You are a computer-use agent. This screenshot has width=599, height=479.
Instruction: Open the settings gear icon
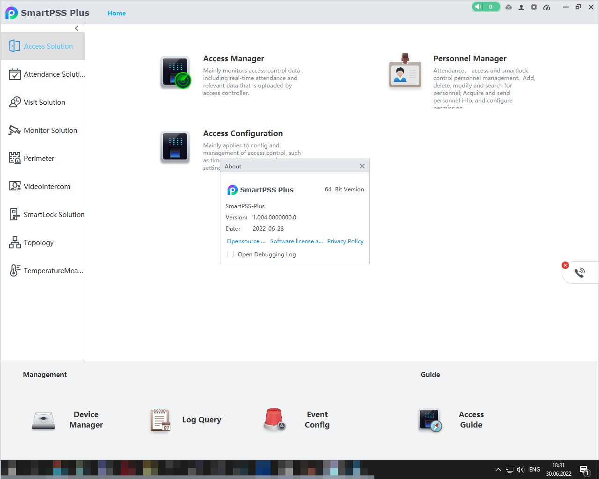[534, 7]
